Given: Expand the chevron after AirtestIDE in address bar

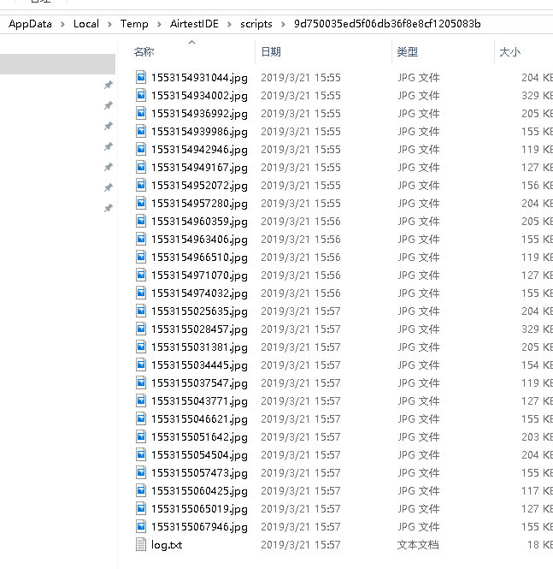Looking at the screenshot, I should [229, 24].
